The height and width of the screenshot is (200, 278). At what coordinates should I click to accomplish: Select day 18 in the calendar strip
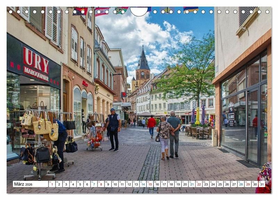click(171, 184)
